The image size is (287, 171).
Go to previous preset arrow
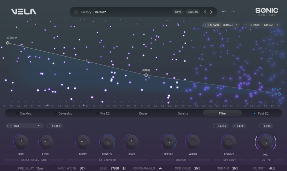(205, 12)
